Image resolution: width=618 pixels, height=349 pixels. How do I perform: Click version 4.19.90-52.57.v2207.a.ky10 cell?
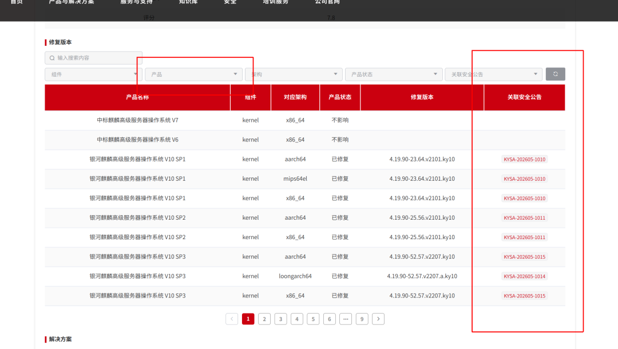(422, 276)
